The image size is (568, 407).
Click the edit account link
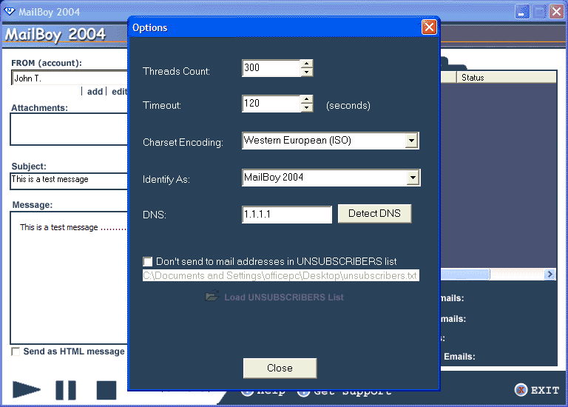pyautogui.click(x=120, y=92)
